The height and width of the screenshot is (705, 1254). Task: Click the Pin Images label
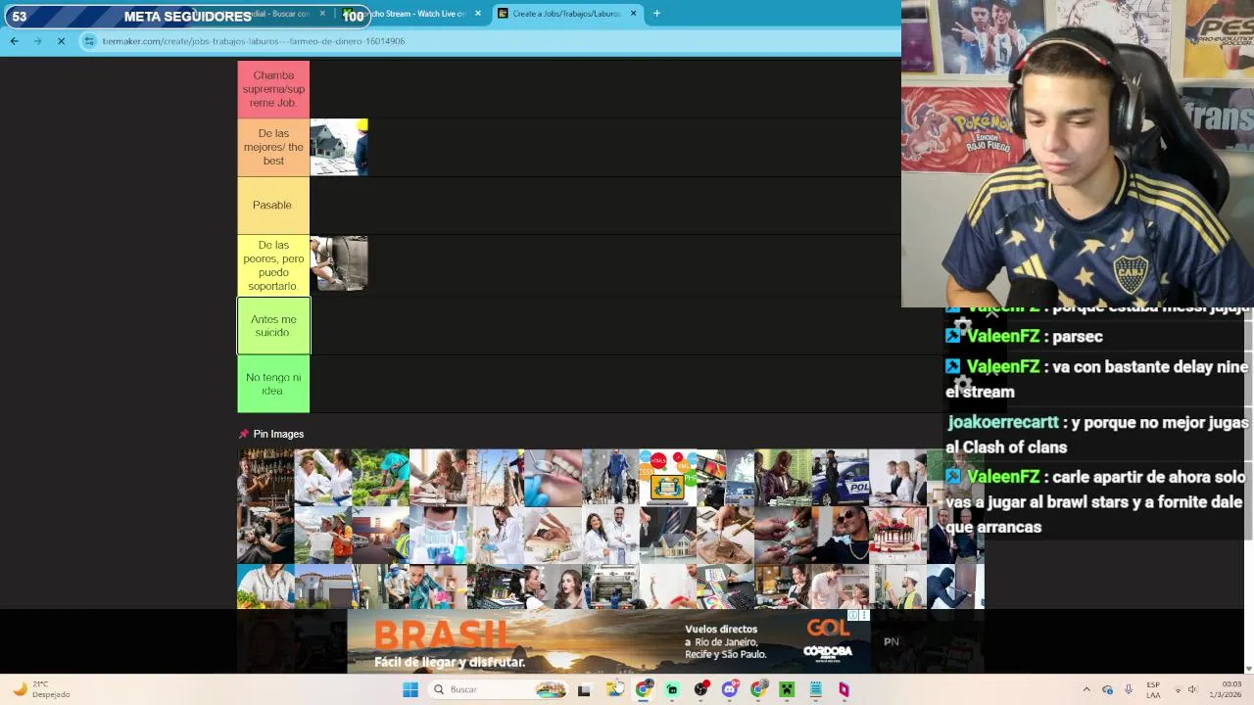[278, 434]
